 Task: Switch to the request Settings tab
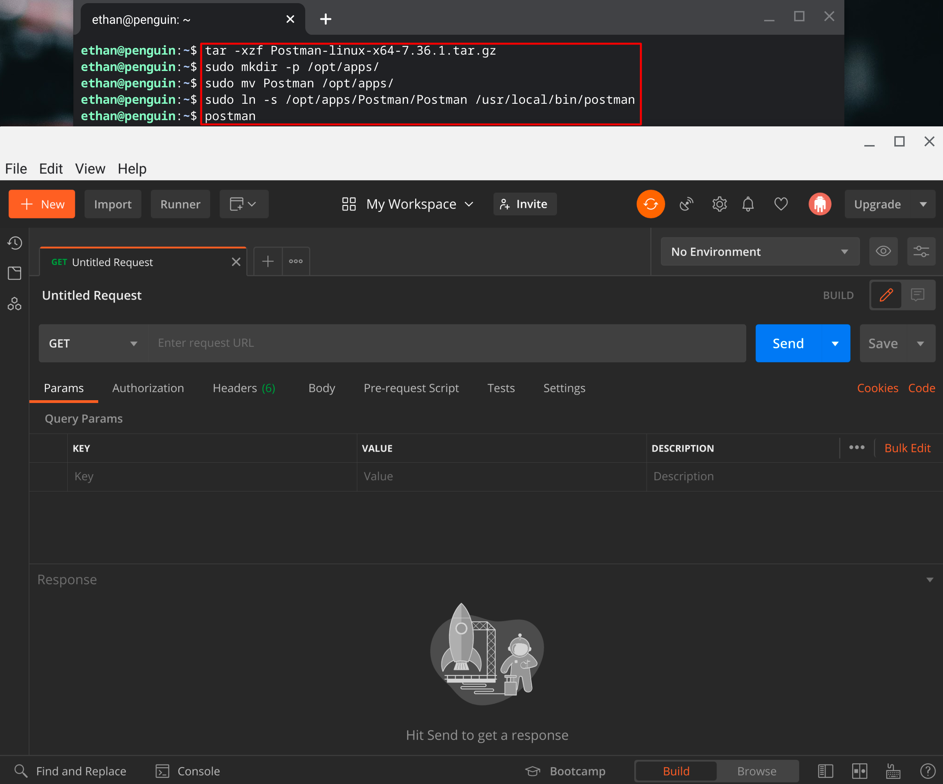tap(564, 388)
